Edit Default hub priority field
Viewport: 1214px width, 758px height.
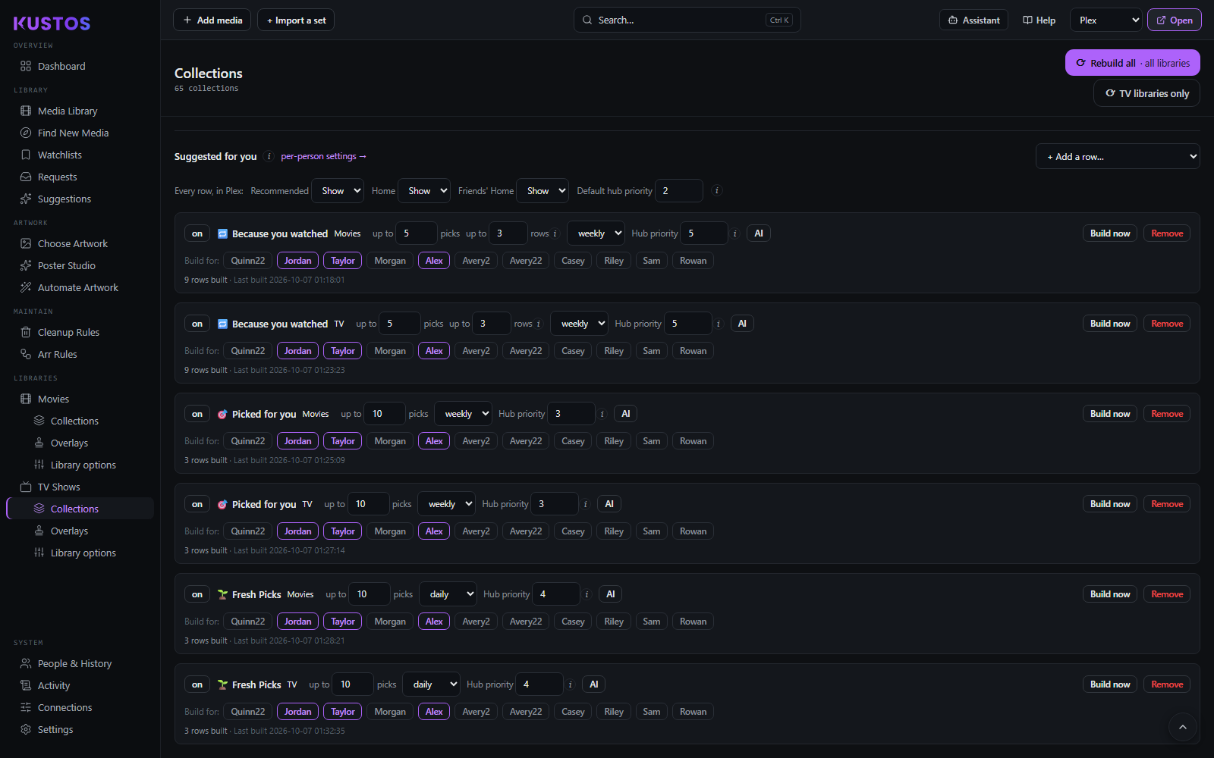679,191
